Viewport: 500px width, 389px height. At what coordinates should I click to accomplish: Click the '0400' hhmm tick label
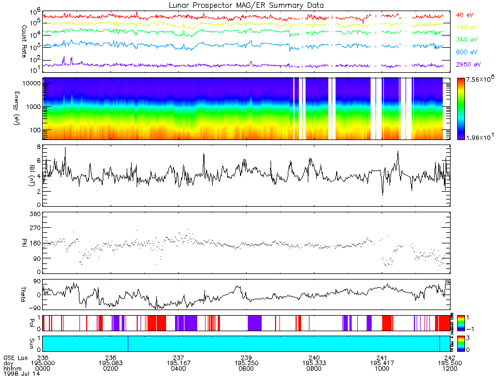click(178, 368)
